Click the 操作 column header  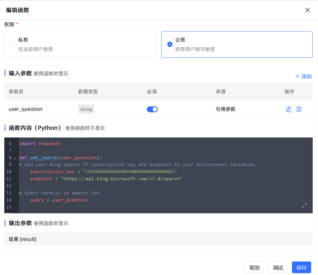click(289, 92)
